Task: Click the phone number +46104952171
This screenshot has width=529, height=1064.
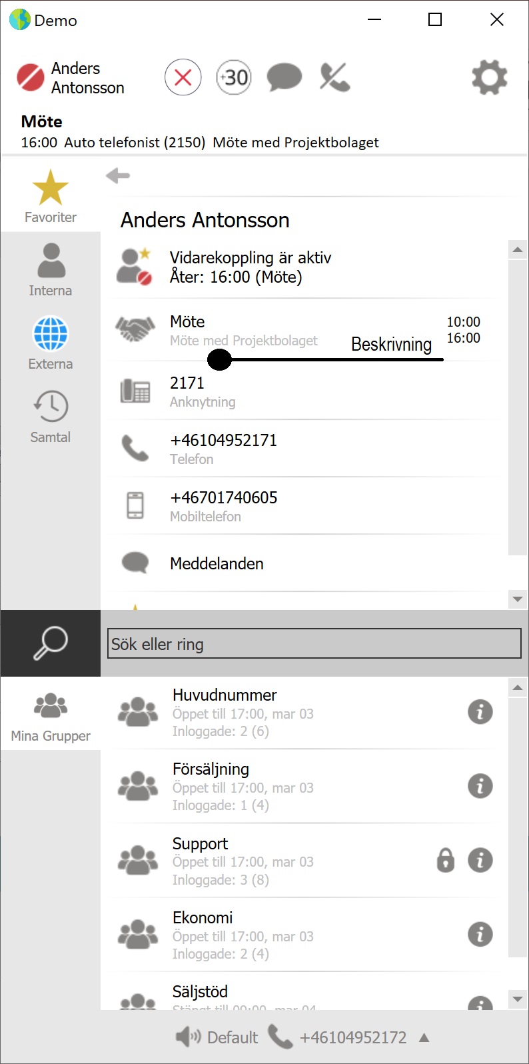Action: click(x=223, y=440)
